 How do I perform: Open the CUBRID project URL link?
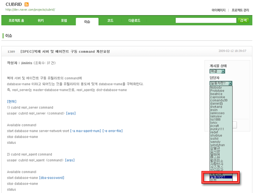coord(30,10)
